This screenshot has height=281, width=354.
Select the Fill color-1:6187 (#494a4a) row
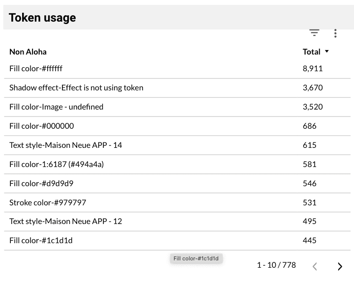tap(56, 164)
